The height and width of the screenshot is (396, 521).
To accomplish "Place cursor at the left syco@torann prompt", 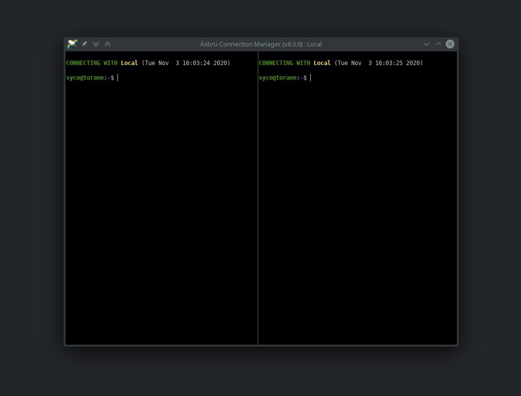I will pos(117,77).
